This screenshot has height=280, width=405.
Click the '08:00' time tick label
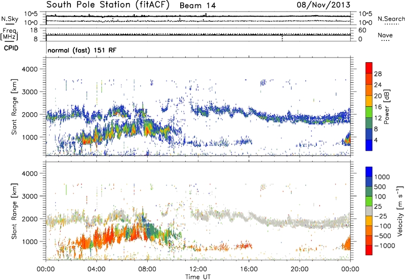point(147,269)
